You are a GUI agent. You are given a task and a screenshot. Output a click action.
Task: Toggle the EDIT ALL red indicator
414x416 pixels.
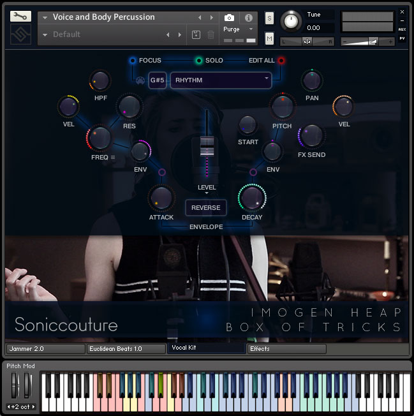[281, 61]
